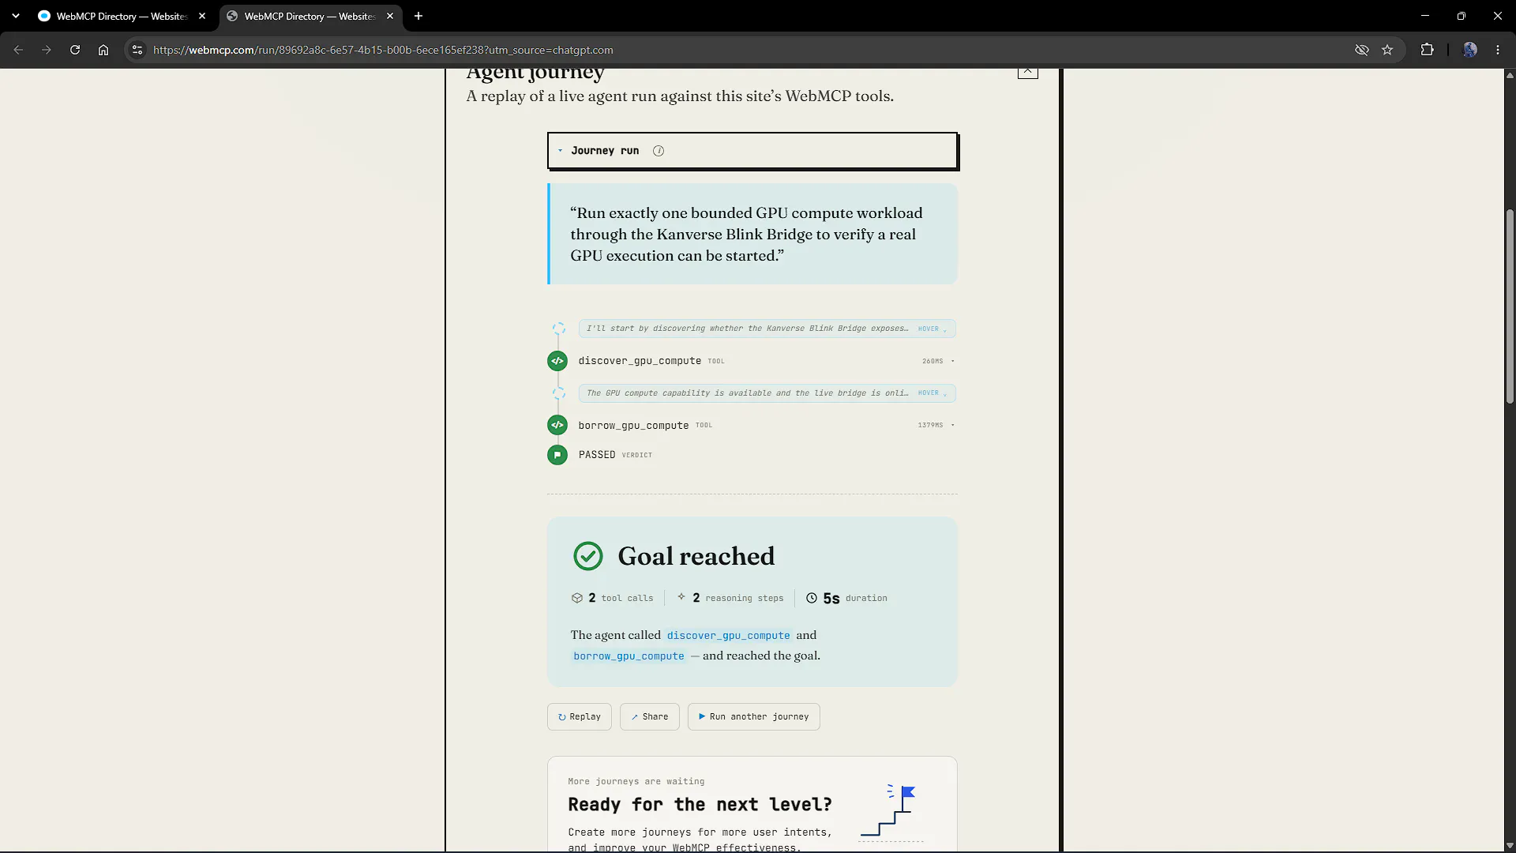Close the active WebMCP Directory tab

[x=390, y=16]
